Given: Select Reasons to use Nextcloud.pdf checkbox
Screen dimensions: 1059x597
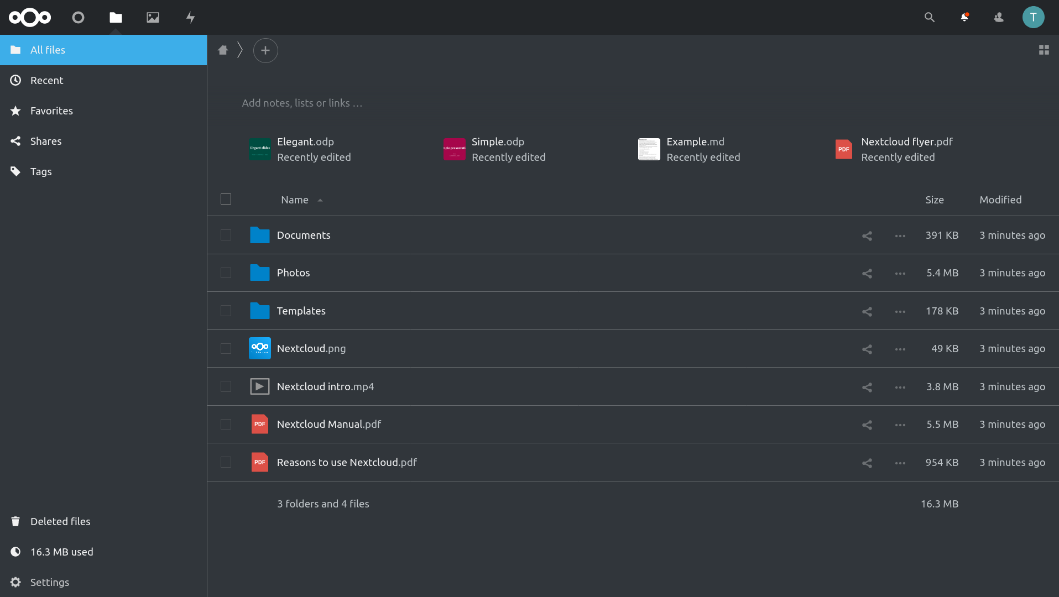Looking at the screenshot, I should 226,462.
